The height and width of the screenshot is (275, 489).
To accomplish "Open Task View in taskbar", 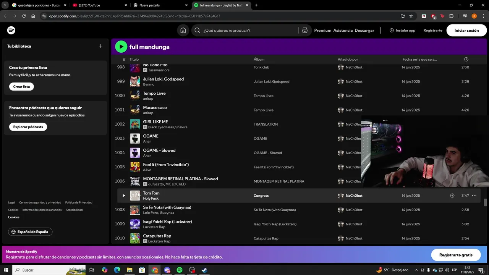I will pyautogui.click(x=92, y=270).
